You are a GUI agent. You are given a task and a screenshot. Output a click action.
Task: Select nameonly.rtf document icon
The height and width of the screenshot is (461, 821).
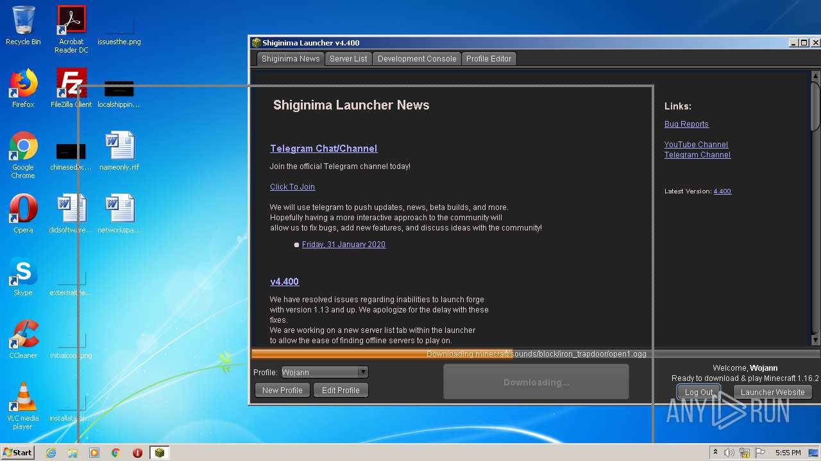[119, 152]
